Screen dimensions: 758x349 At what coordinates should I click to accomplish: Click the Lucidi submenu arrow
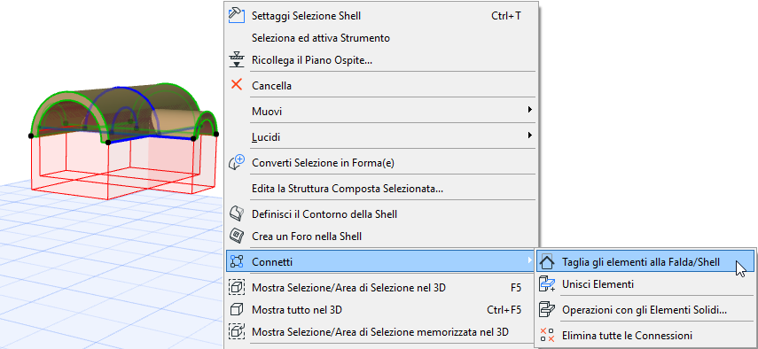point(530,136)
